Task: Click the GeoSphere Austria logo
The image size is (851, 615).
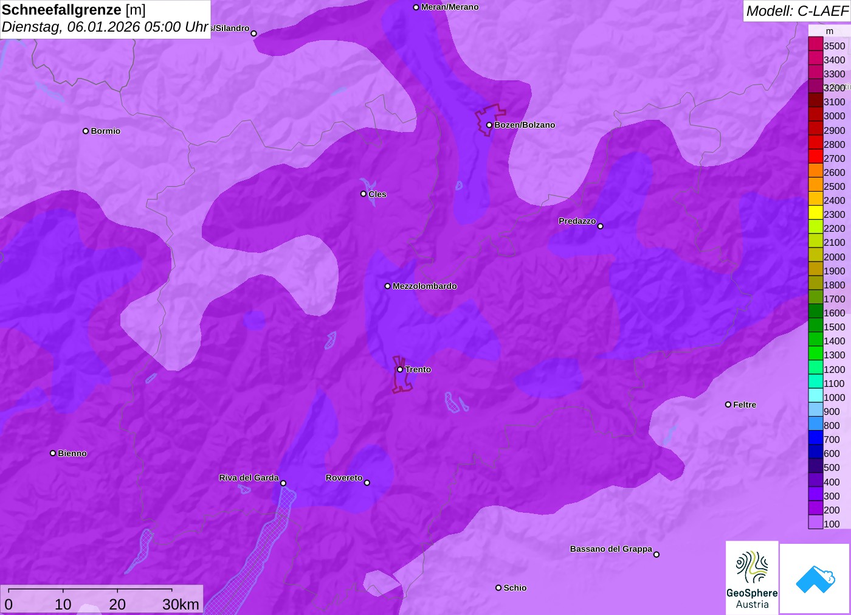Action: [x=752, y=577]
